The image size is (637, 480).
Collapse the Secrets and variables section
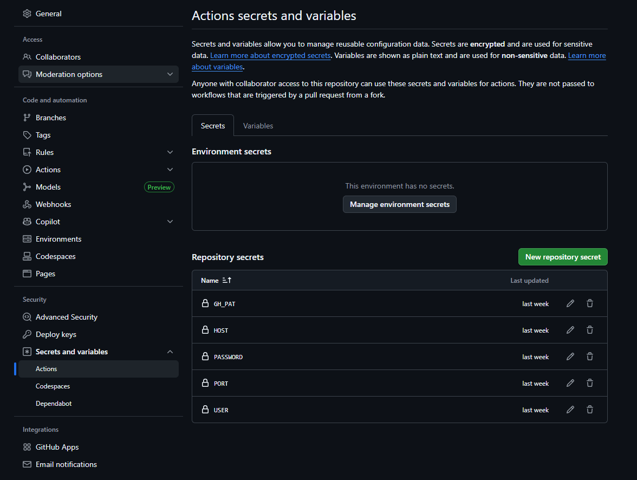(x=170, y=352)
